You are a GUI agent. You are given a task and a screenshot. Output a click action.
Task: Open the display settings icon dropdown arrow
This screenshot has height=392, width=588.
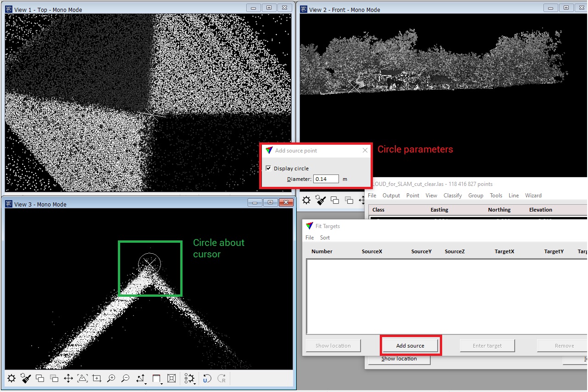point(194,384)
